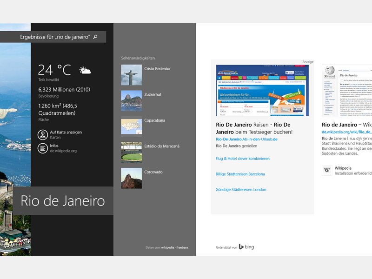Click the Rio de Janeiro Wikipedia result title
This screenshot has width=372, height=279.
pos(347,125)
